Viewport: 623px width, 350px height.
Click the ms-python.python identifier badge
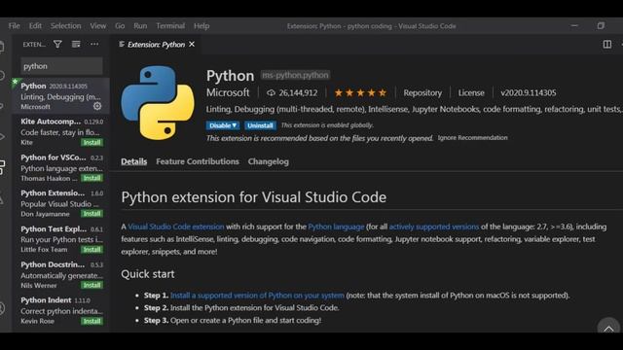point(295,75)
